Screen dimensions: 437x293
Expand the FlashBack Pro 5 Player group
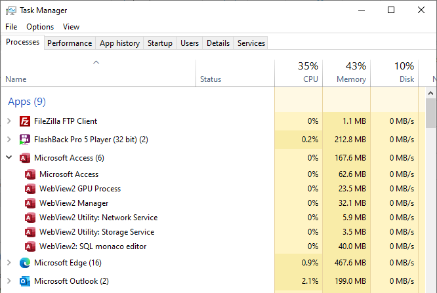pyautogui.click(x=9, y=139)
